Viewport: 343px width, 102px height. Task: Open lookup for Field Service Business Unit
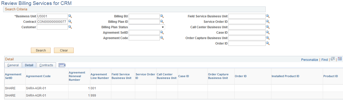click(268, 16)
